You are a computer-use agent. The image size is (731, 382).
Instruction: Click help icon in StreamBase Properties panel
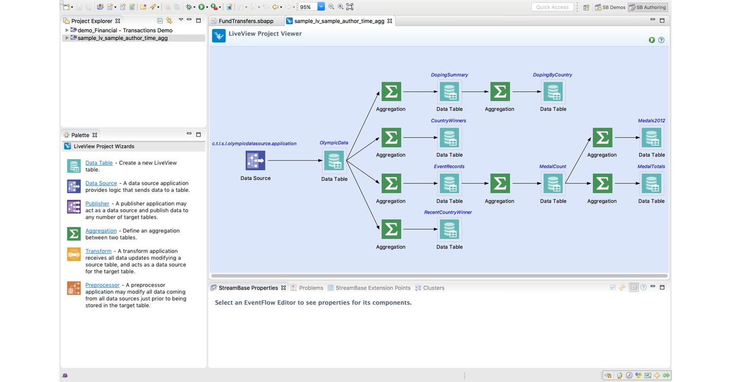pos(643,287)
